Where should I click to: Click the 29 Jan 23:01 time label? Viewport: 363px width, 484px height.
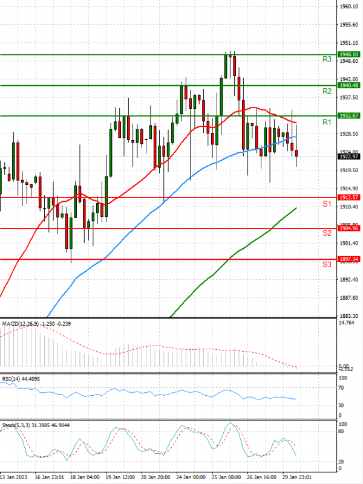click(x=297, y=477)
